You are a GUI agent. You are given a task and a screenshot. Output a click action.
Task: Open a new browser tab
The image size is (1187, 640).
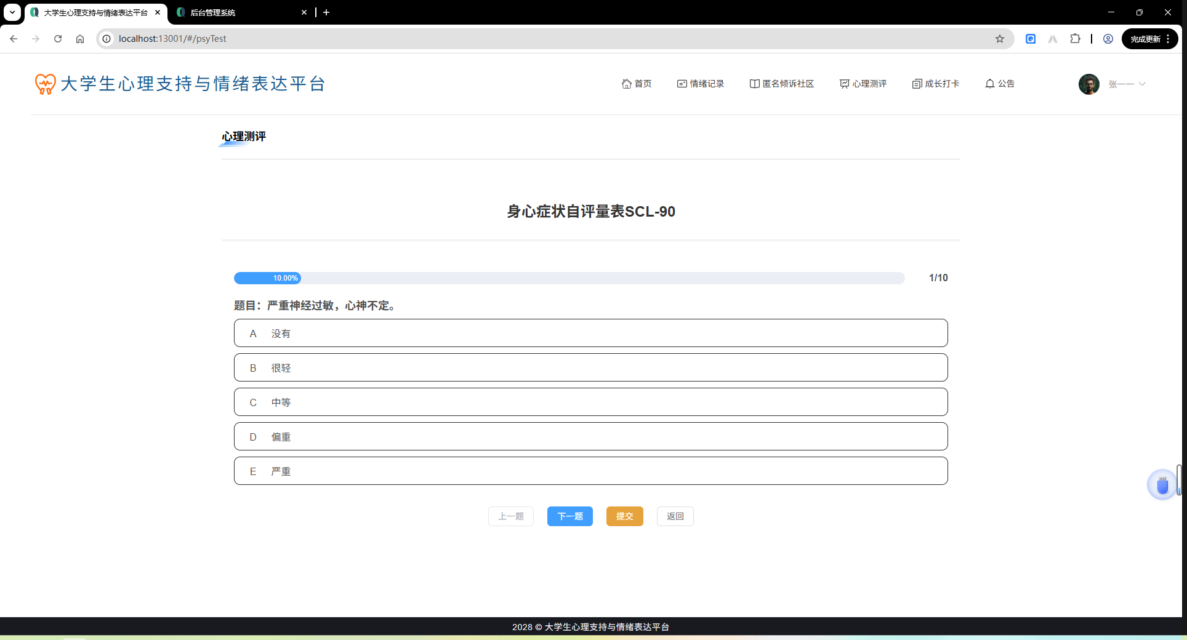point(326,12)
